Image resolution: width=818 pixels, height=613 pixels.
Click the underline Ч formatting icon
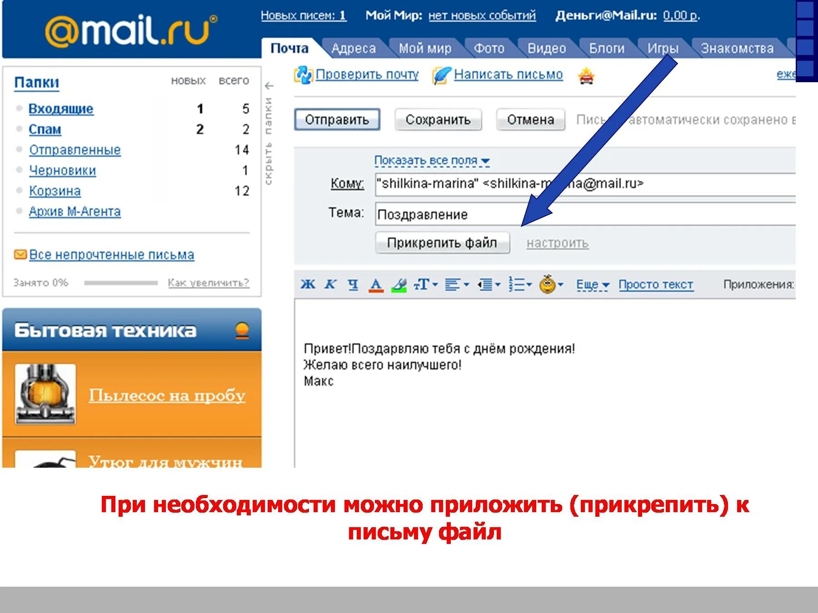coord(353,285)
